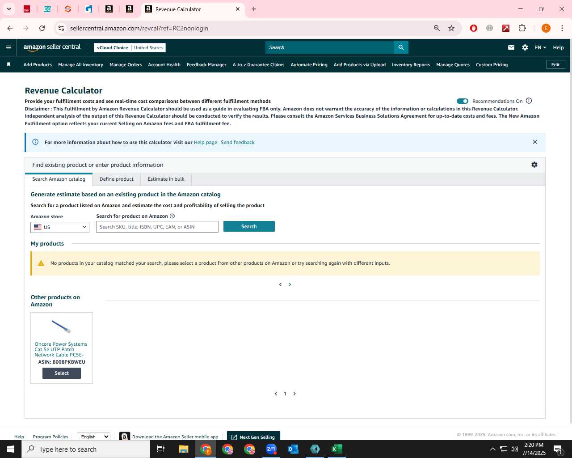Click the bookmark flag icon
572x458 pixels.
[x=8, y=64]
